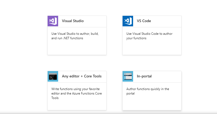
Task: Choose the In-portal card title
Action: tap(144, 76)
